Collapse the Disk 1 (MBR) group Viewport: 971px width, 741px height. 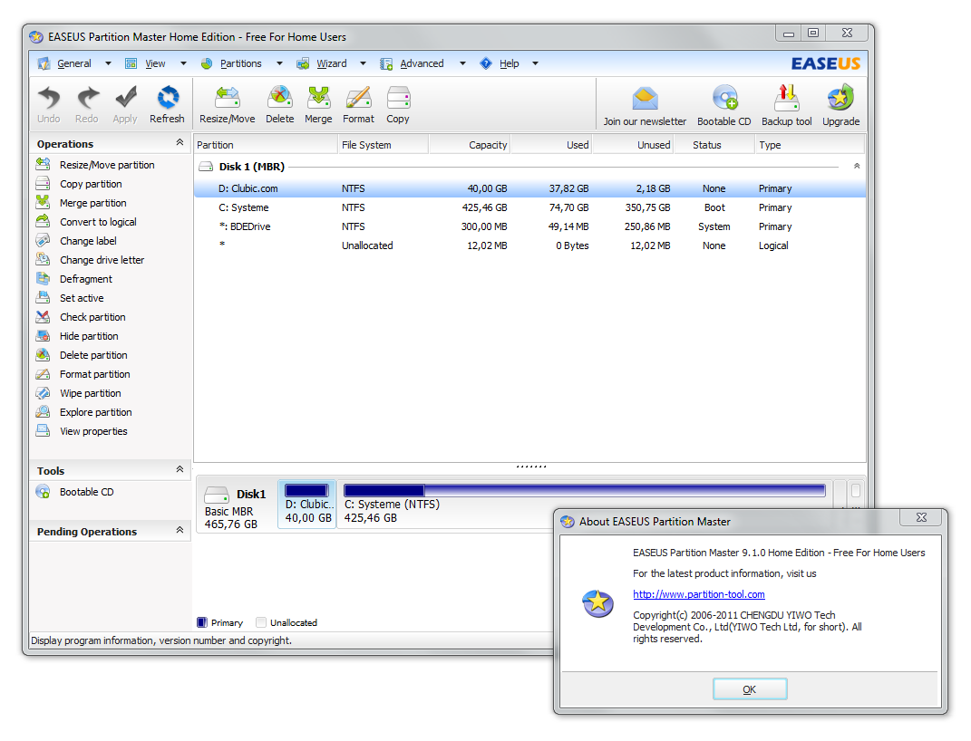point(857,166)
